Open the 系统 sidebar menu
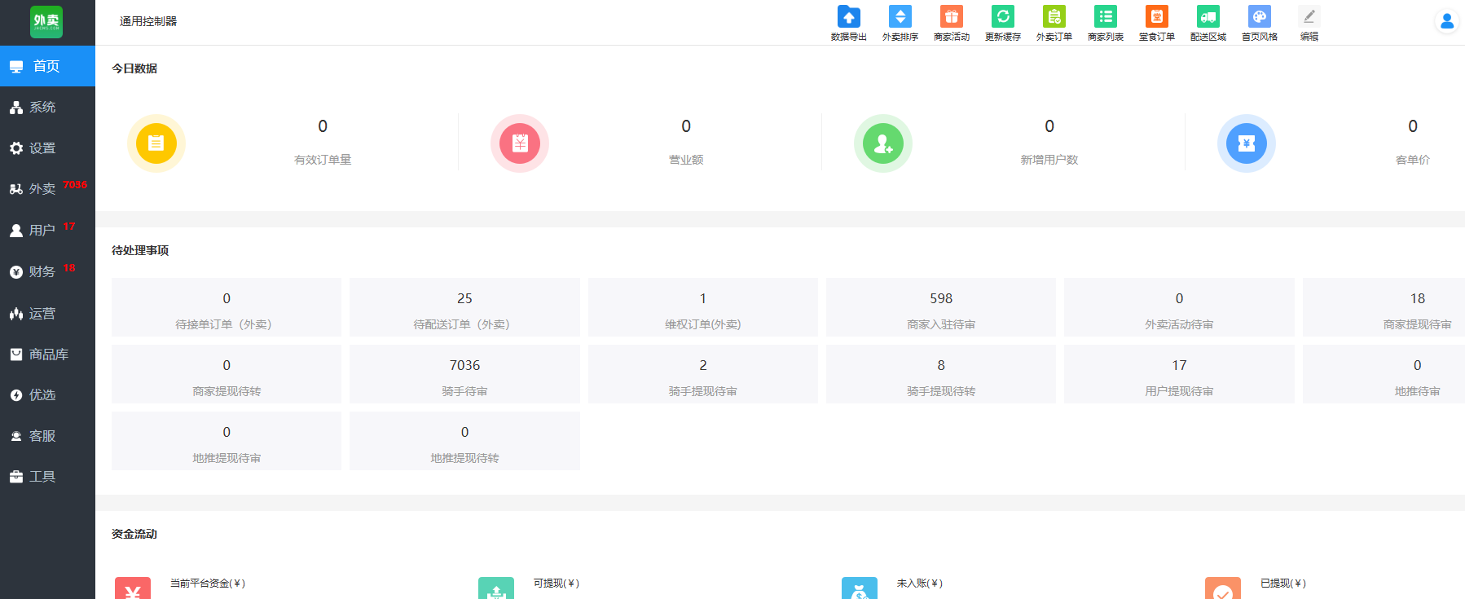Viewport: 1465px width, 599px height. 42,108
